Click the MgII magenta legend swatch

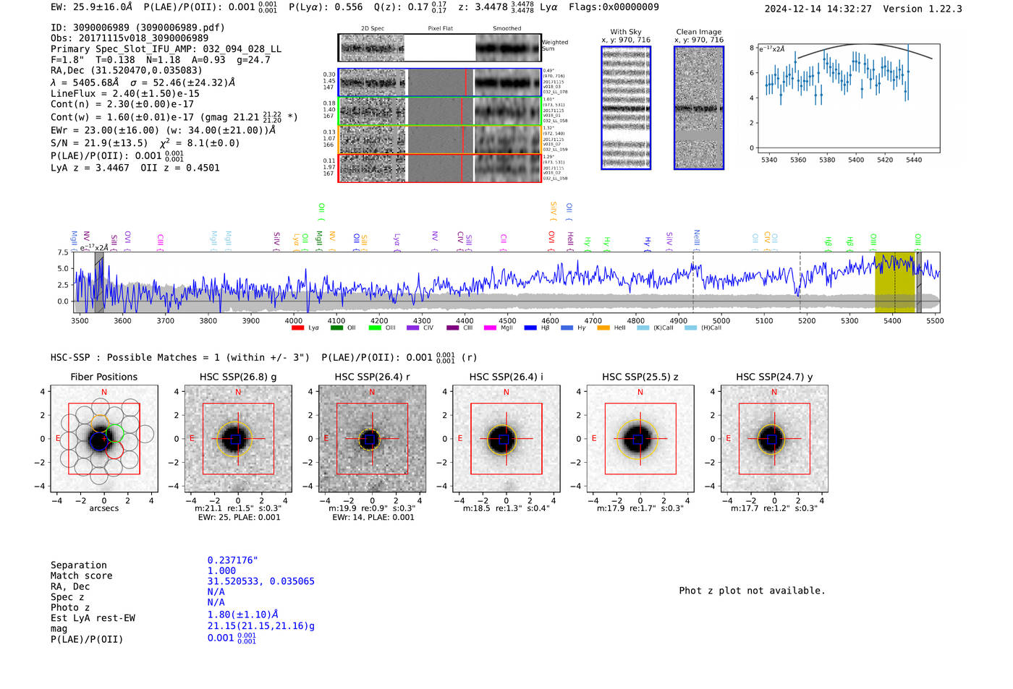pyautogui.click(x=490, y=328)
